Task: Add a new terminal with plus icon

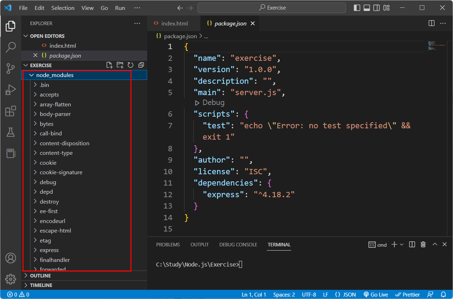Action: click(x=394, y=245)
